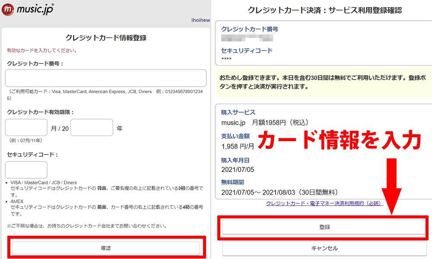Click the music.jp logo
432x259 pixels.
click(x=28, y=9)
